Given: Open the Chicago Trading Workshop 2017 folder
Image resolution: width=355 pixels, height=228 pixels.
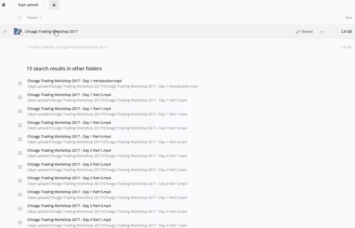Looking at the screenshot, I should [51, 31].
